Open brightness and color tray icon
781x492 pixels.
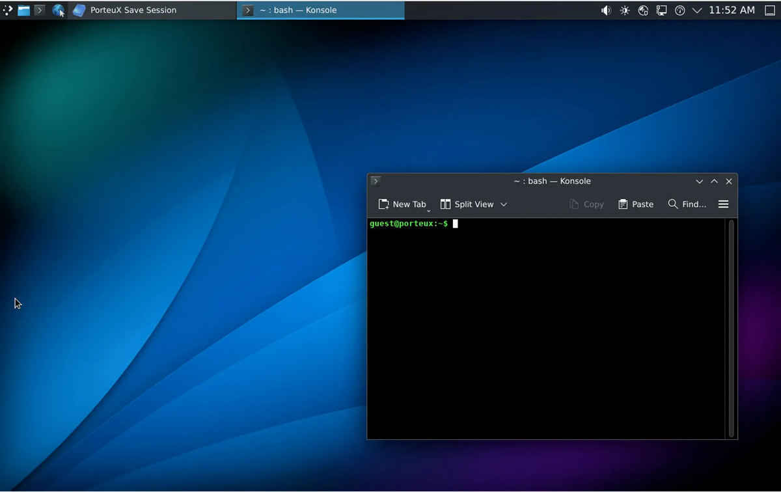point(625,10)
